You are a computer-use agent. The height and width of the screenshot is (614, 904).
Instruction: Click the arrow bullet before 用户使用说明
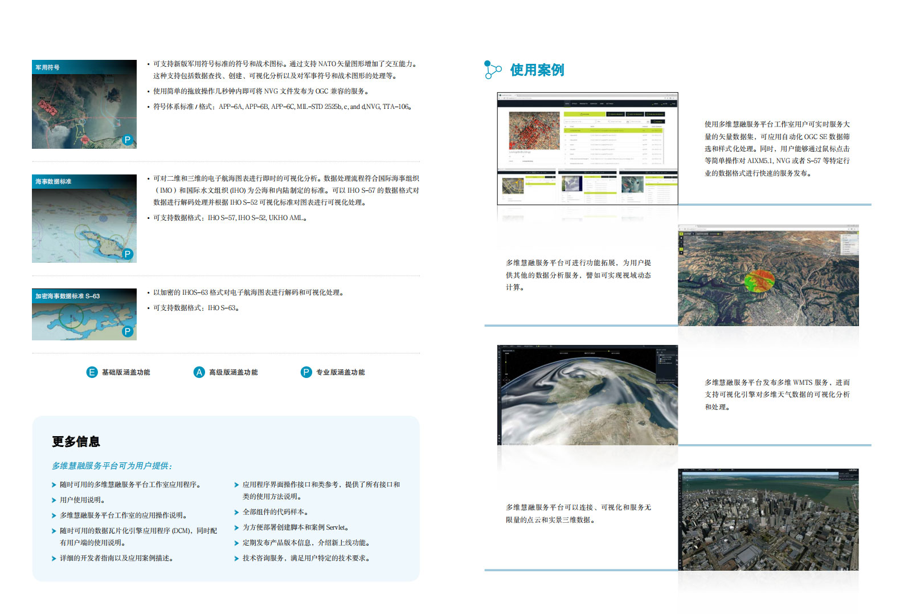pos(54,501)
